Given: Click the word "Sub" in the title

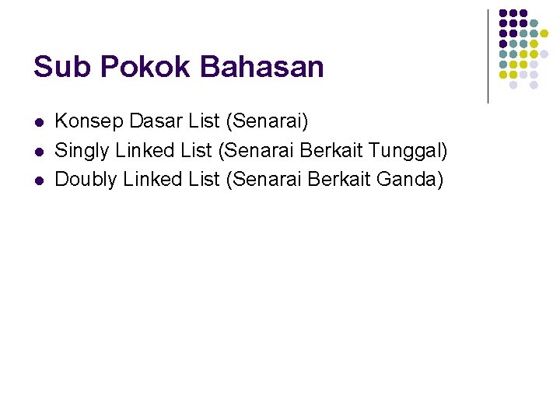Looking at the screenshot, I should (x=61, y=66).
